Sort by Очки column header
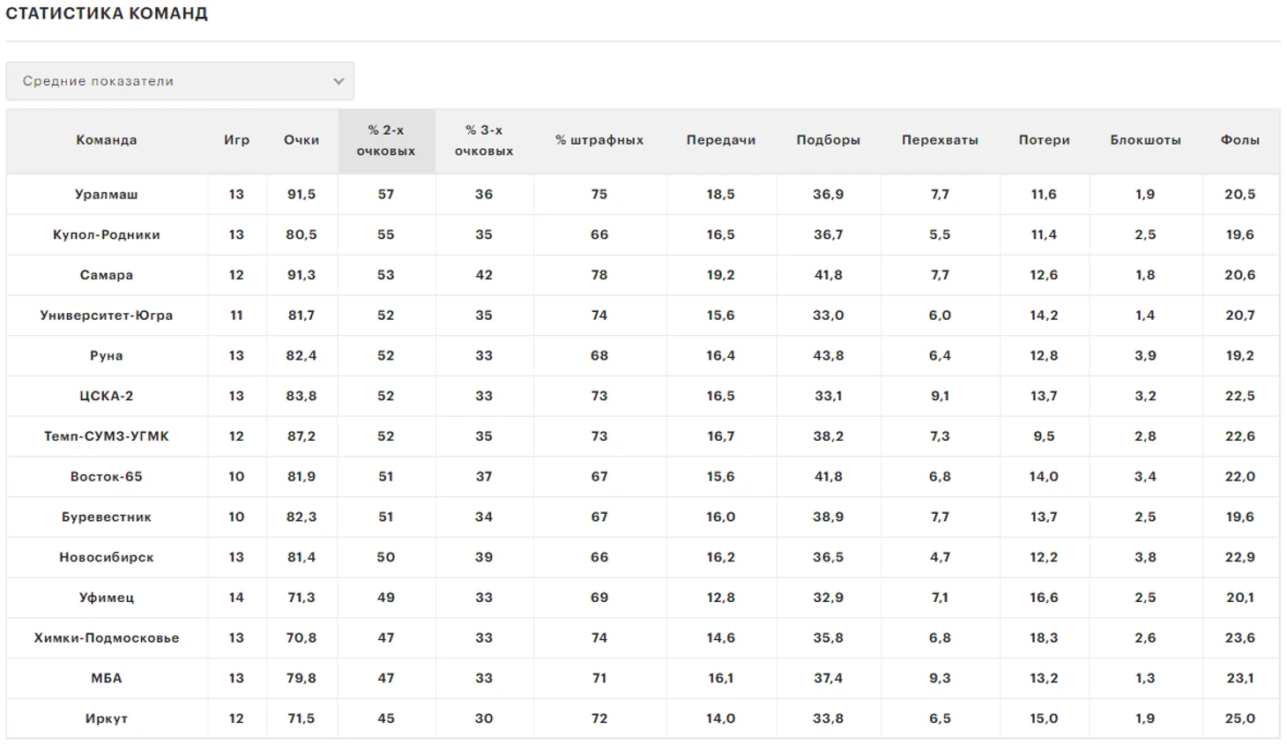The image size is (1287, 744). pos(301,140)
